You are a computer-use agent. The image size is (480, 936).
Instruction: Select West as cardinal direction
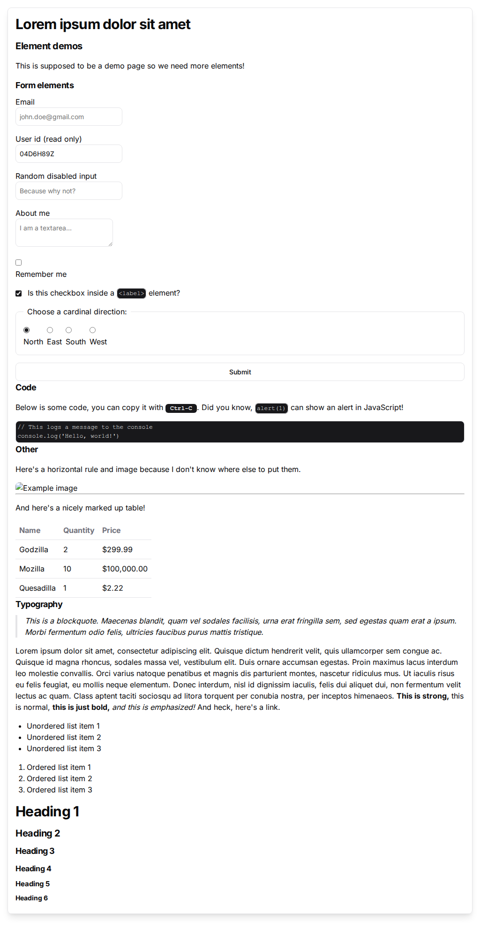coord(93,330)
